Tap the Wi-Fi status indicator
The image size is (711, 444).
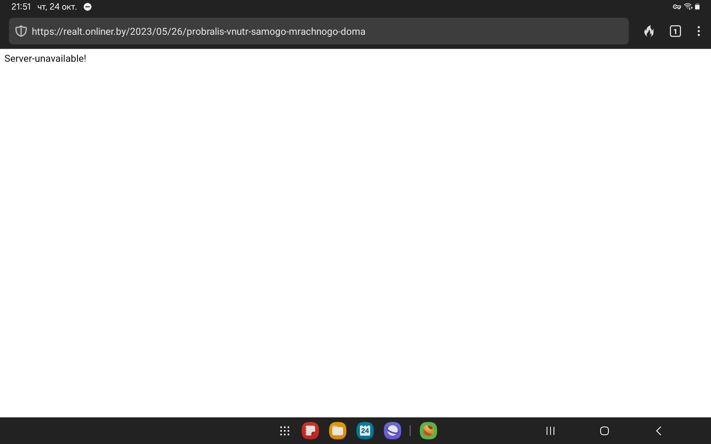pos(688,7)
